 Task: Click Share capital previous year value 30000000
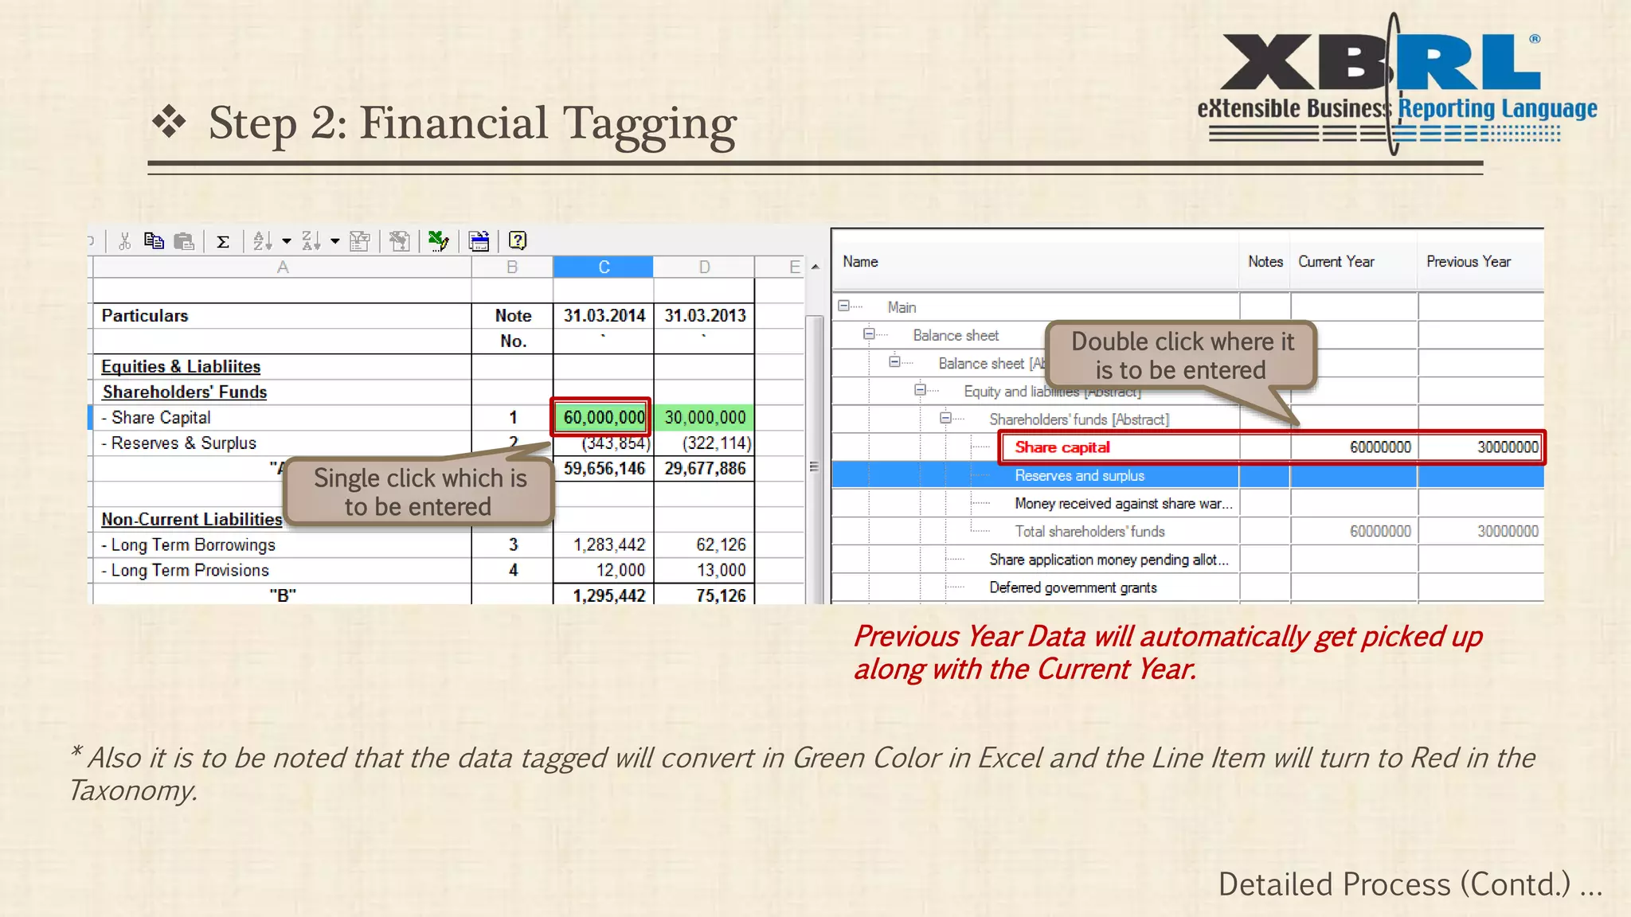tap(1508, 447)
